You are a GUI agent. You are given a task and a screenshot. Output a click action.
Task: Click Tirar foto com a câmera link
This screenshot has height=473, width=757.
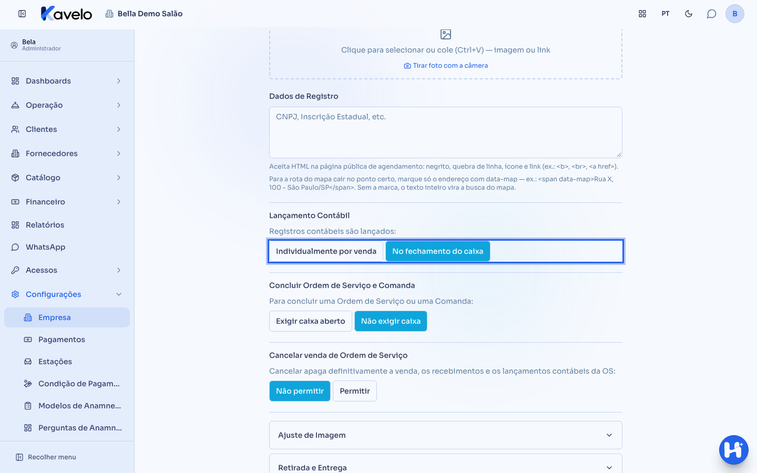coord(446,66)
